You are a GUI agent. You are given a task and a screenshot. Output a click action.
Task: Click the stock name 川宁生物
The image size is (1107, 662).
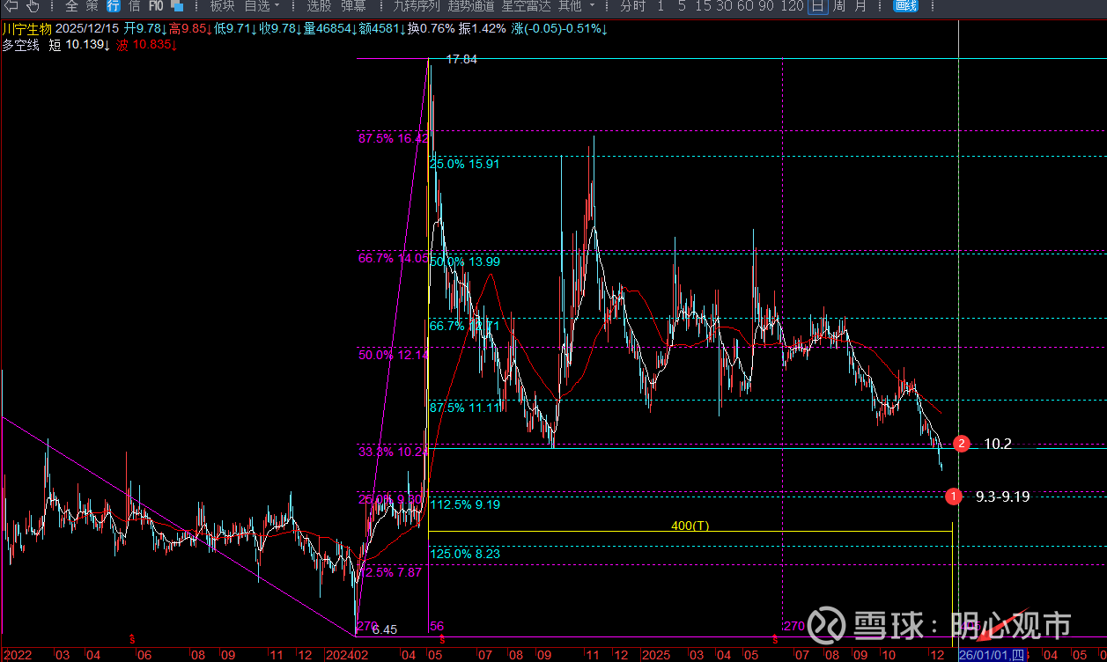[x=26, y=28]
